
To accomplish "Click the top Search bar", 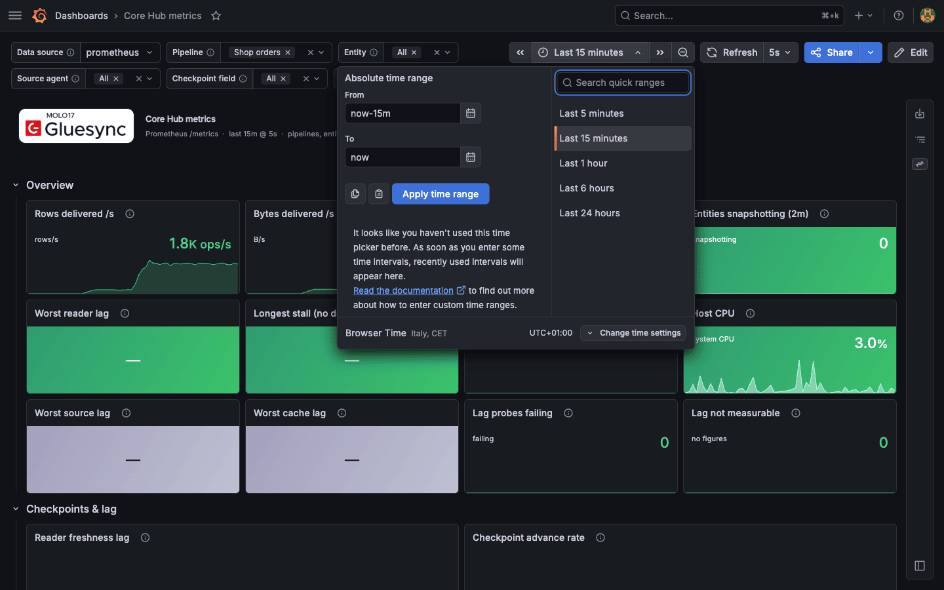I will coord(730,16).
